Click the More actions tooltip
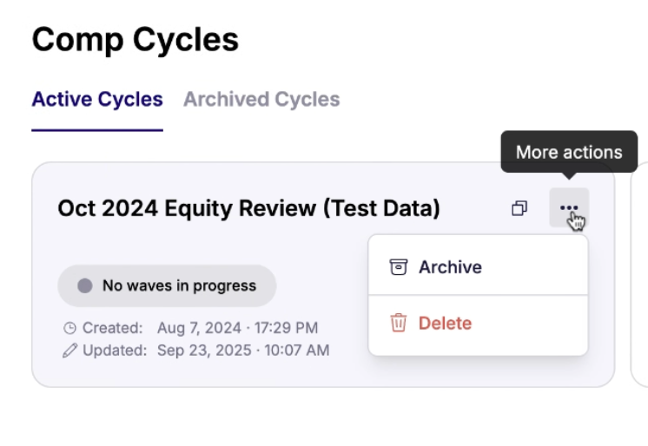This screenshot has width=648, height=446. point(569,152)
